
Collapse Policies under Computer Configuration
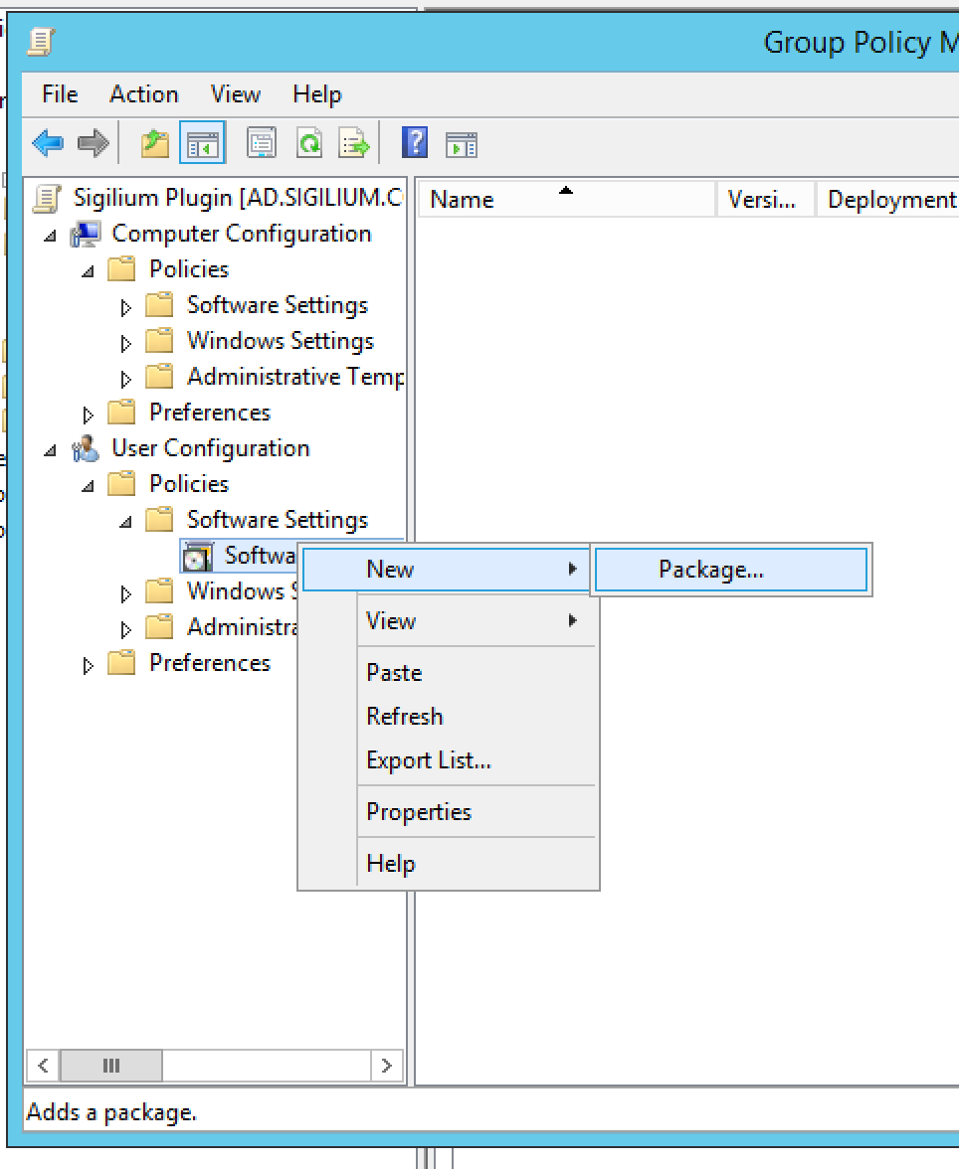pyautogui.click(x=89, y=272)
